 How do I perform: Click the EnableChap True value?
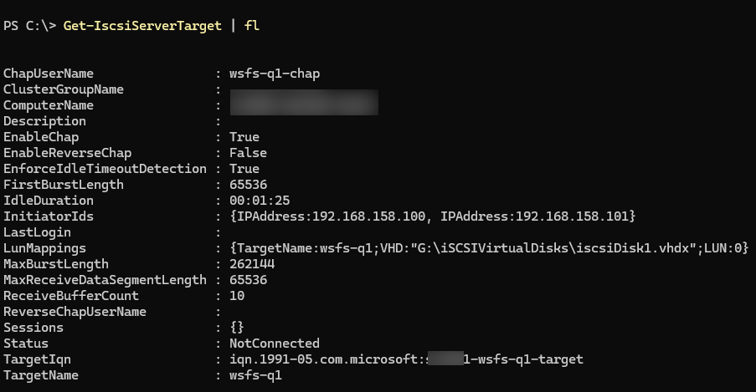click(x=244, y=137)
